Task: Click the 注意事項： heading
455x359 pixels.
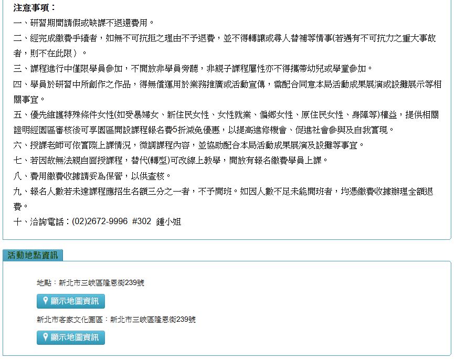Action: [34, 8]
